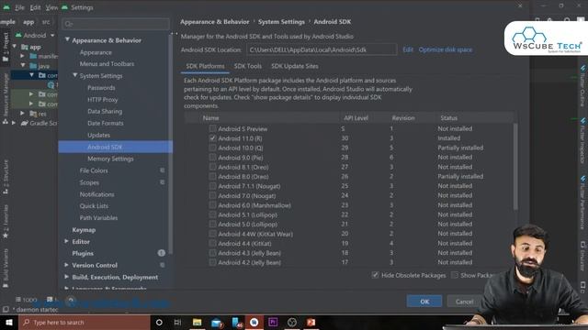The width and height of the screenshot is (588, 330).
Task: Open the Resource Manager sidebar tab
Action: pyautogui.click(x=6, y=98)
